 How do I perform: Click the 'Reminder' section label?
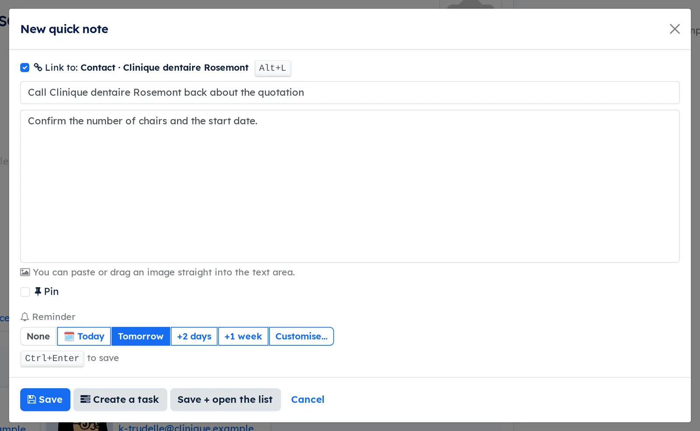(54, 316)
